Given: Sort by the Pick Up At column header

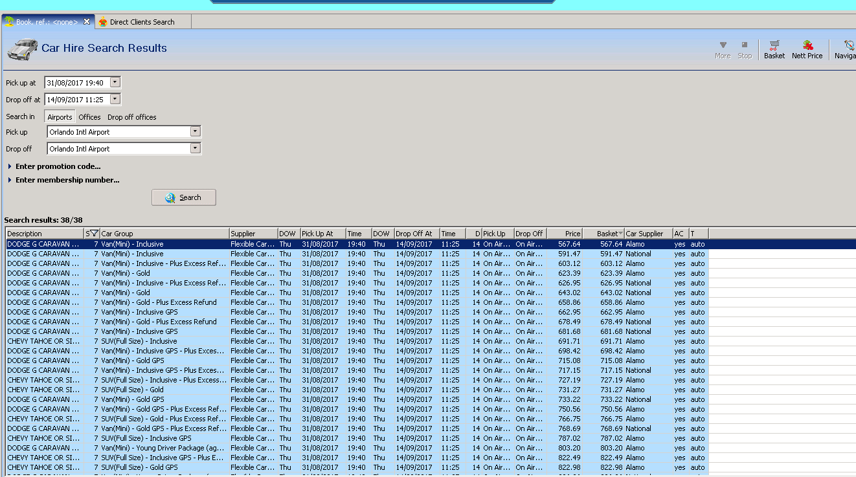Looking at the screenshot, I should tap(322, 234).
